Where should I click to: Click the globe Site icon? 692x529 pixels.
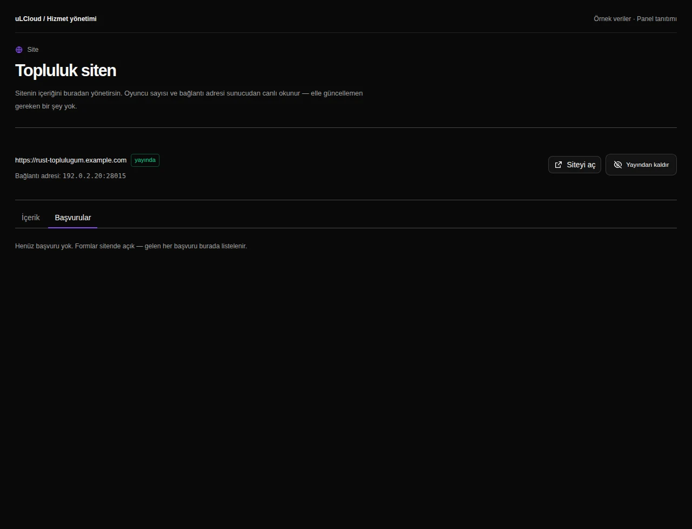[19, 50]
